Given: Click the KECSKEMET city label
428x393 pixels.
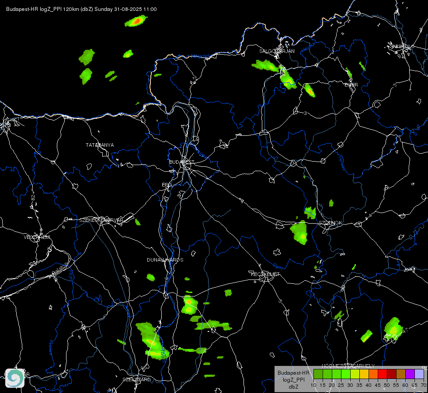Looking at the screenshot, I should 265,274.
